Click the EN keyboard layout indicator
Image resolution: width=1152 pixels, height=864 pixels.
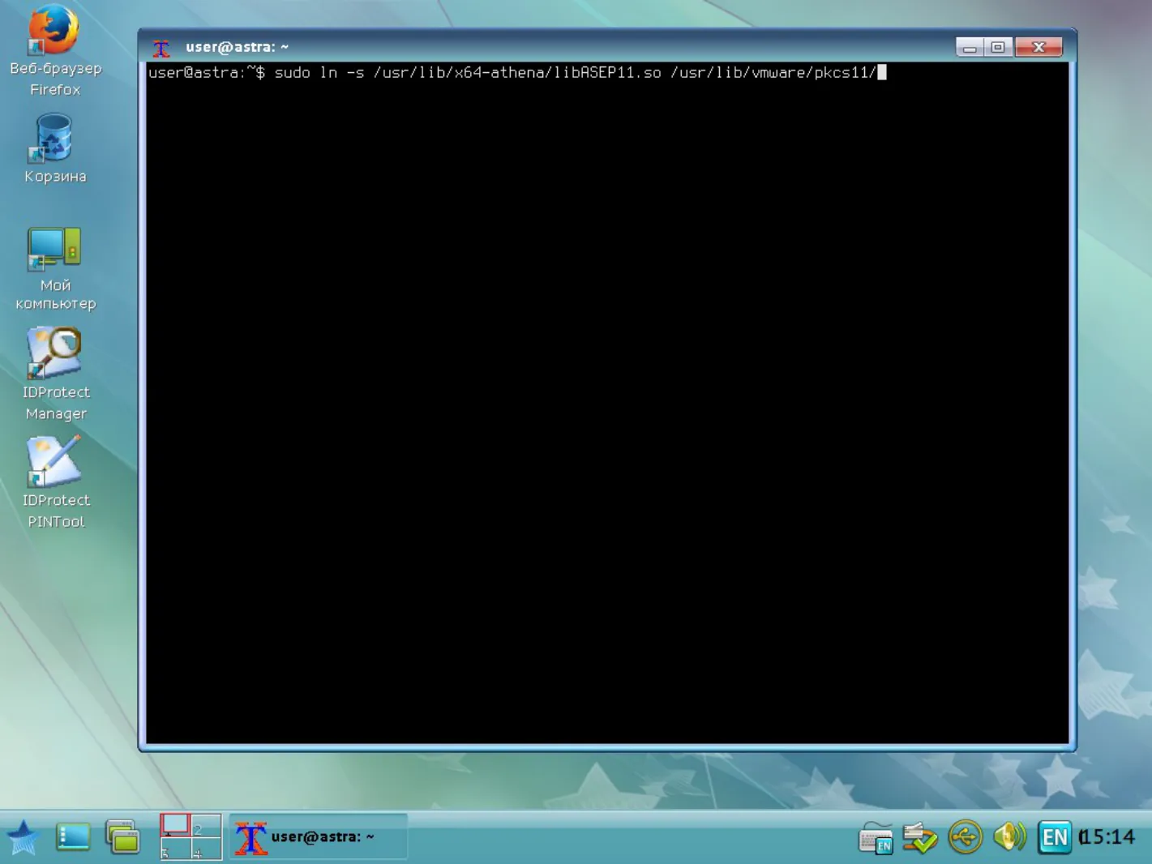click(x=1055, y=837)
